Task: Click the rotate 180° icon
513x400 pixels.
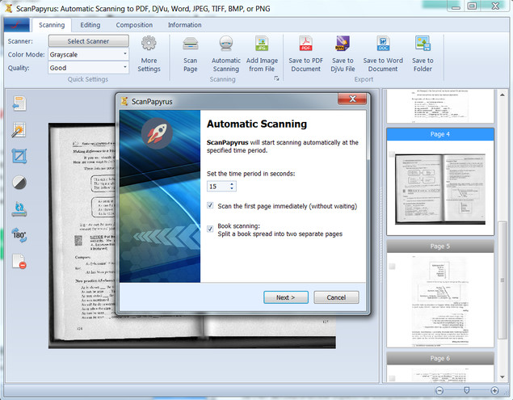Action: click(x=19, y=234)
